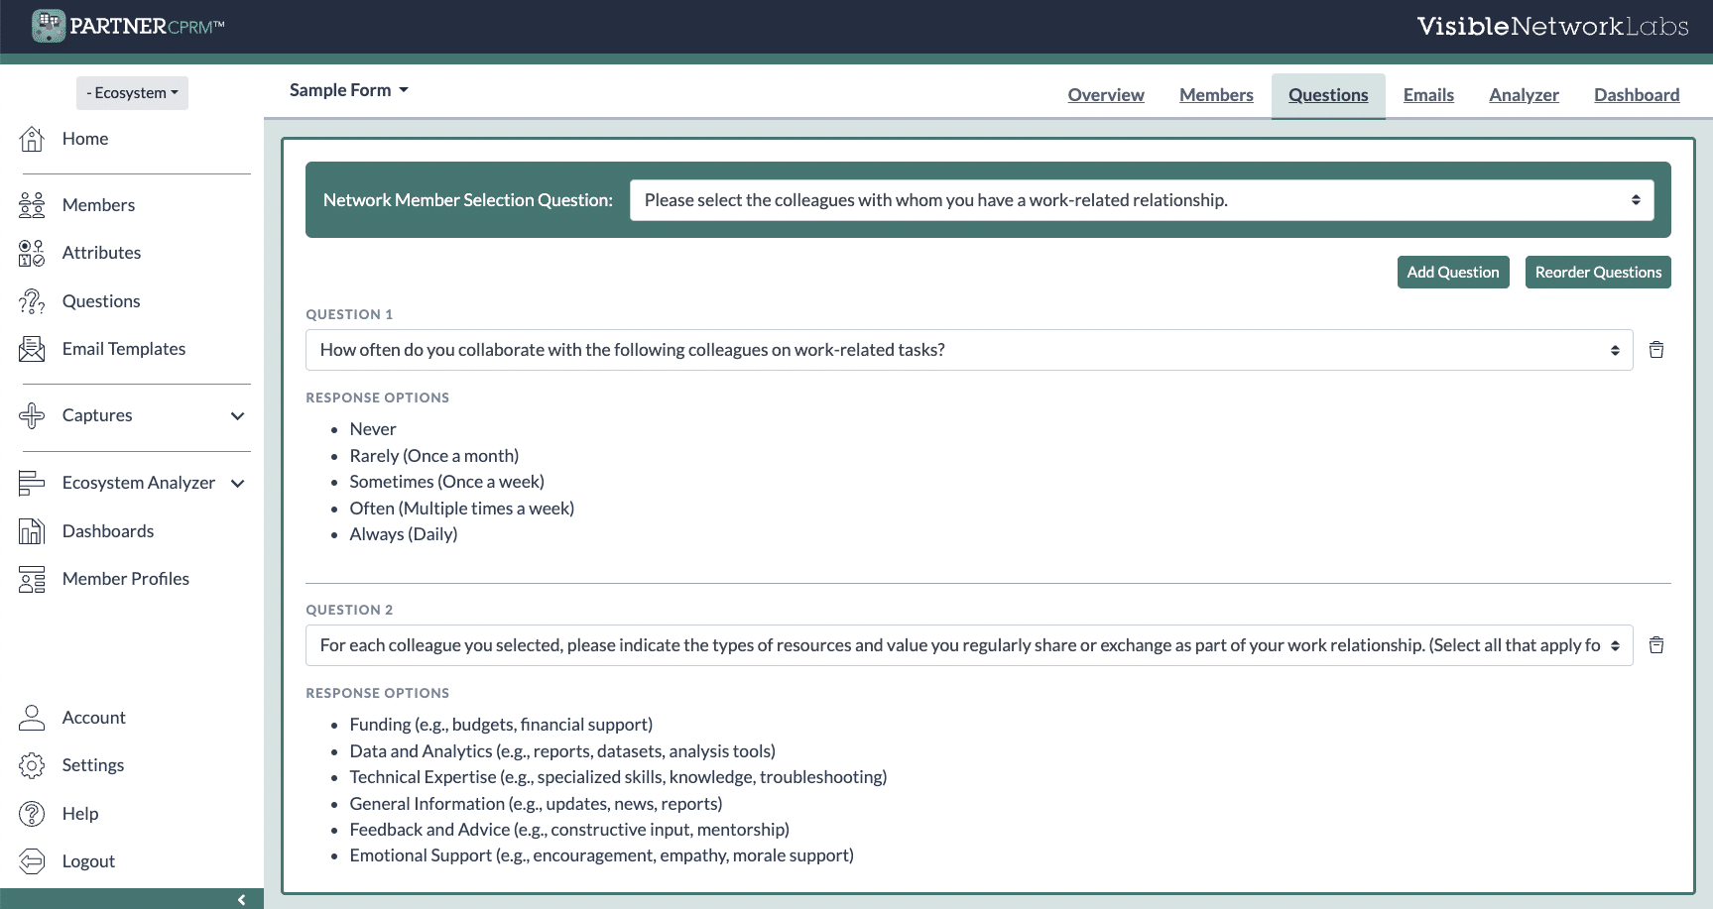
Task: Delete Question 2 with trash icon
Action: pos(1656,645)
